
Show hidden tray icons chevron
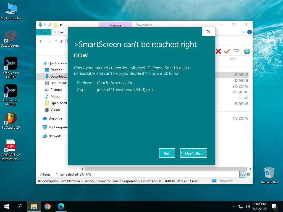tap(234, 206)
